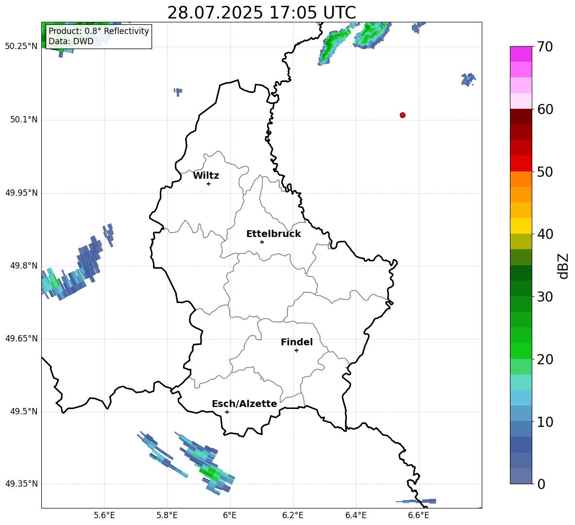Click the dark maroon colorbar segment below 60
Screen dimensions: 575x525
(x=521, y=117)
